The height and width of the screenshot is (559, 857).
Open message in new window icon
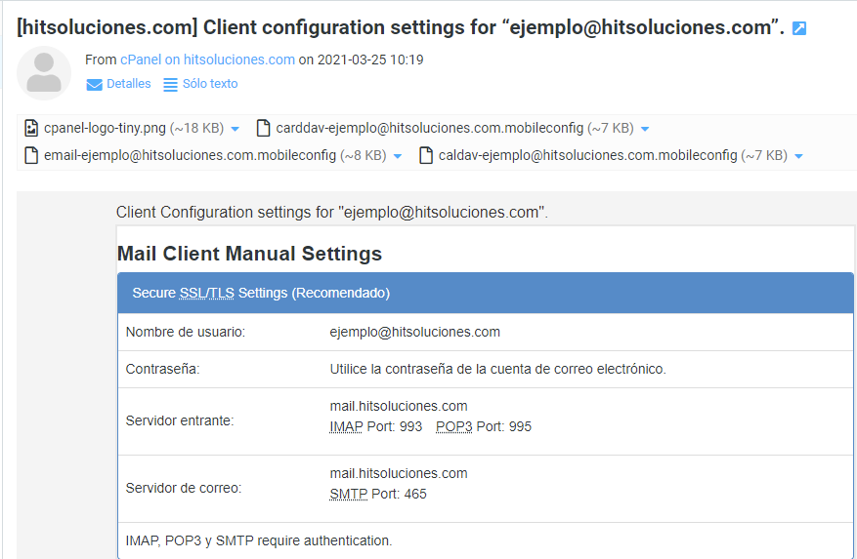coord(798,28)
